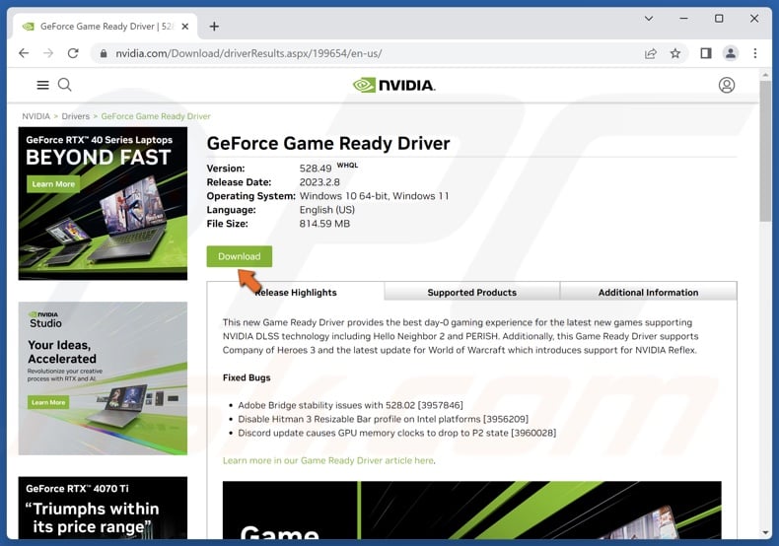Click the scrollbar up arrow
The width and height of the screenshot is (779, 546).
click(x=765, y=75)
